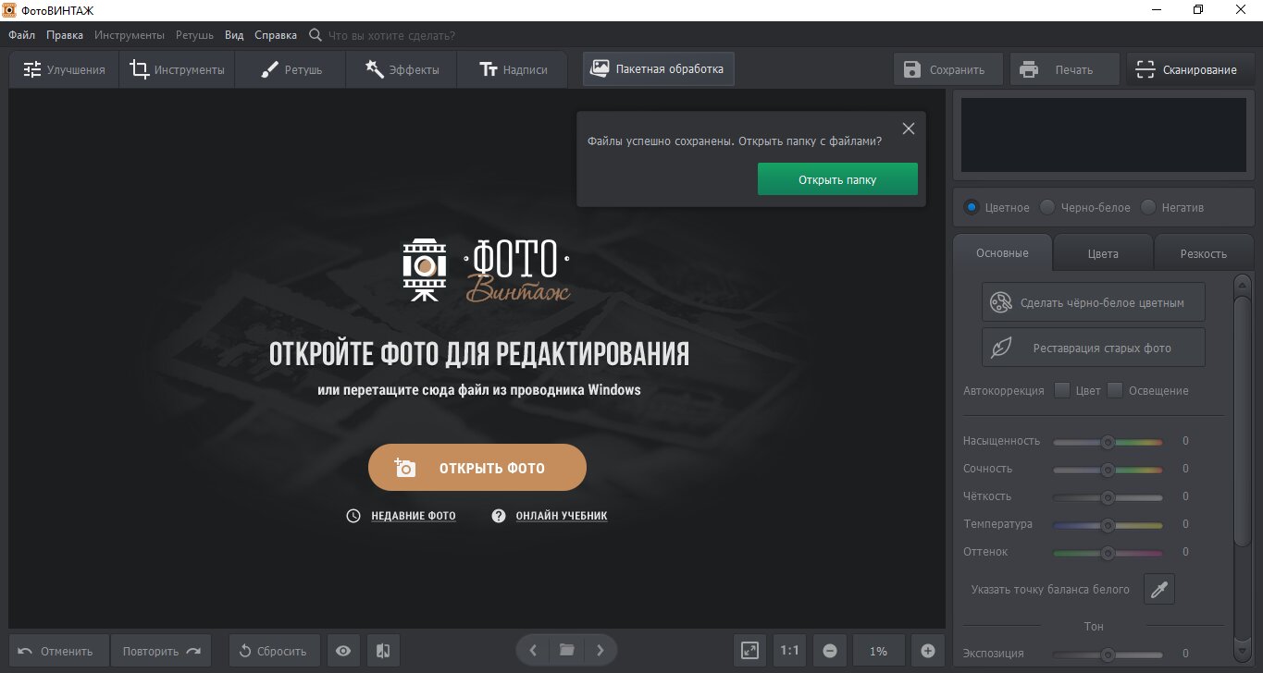
Task: Click the Повторить redo button
Action: coord(161,651)
